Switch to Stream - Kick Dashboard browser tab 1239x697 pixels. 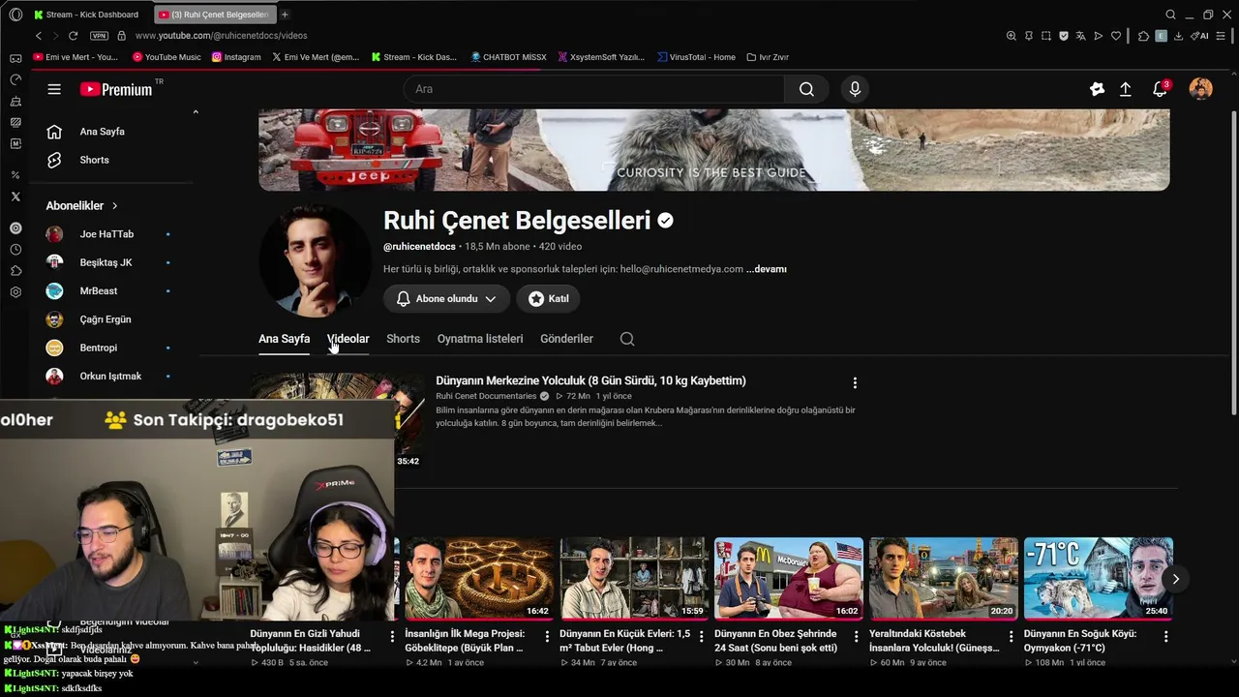(87, 15)
